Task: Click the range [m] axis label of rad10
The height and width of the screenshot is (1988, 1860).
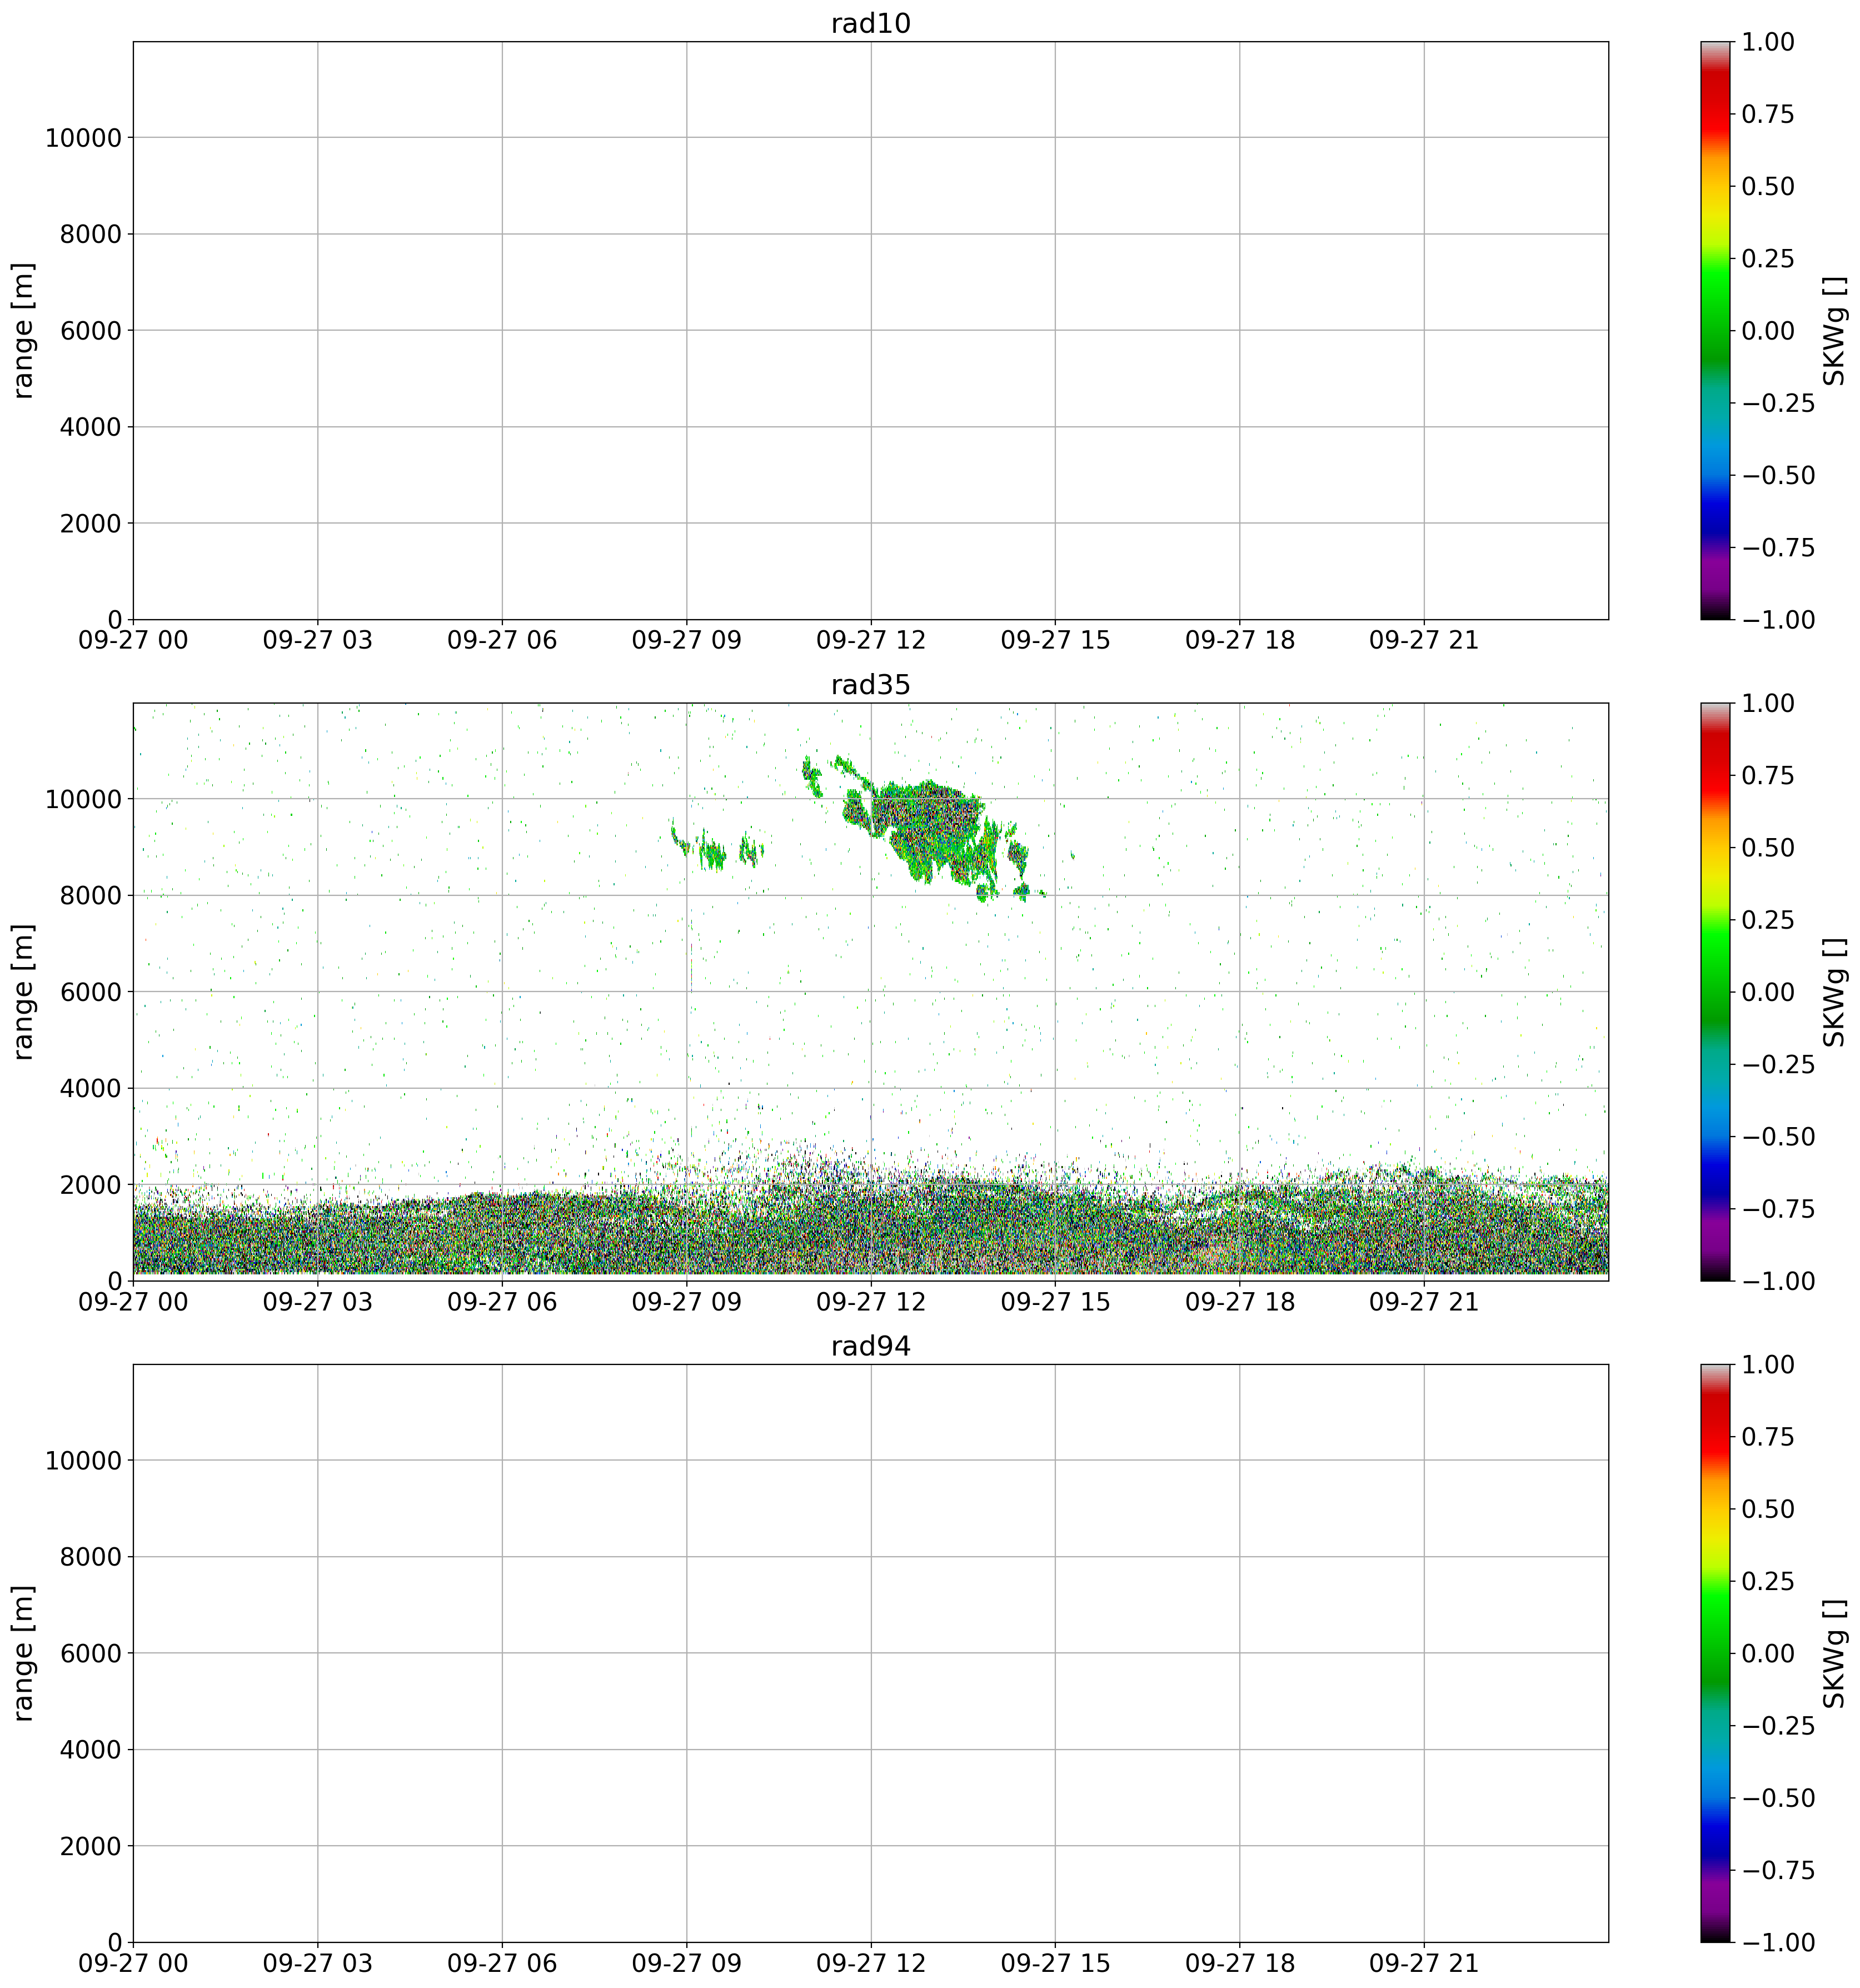Action: coord(24,330)
